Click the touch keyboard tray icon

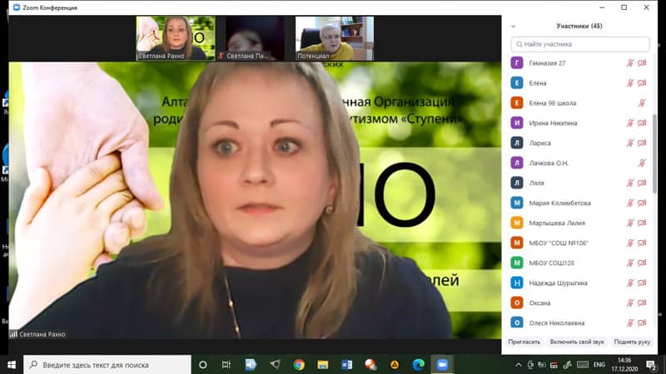point(583,365)
